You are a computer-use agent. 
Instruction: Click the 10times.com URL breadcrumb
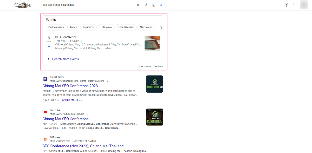coord(73,141)
